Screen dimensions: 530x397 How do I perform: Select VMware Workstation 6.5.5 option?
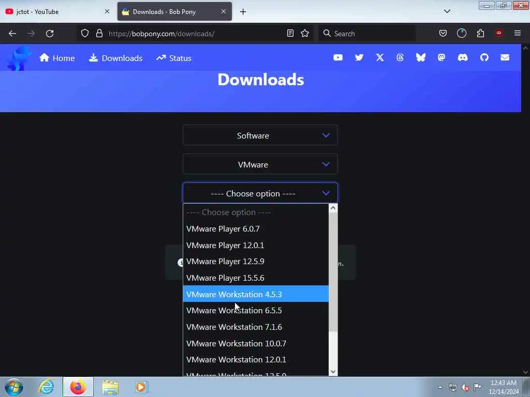(256, 311)
